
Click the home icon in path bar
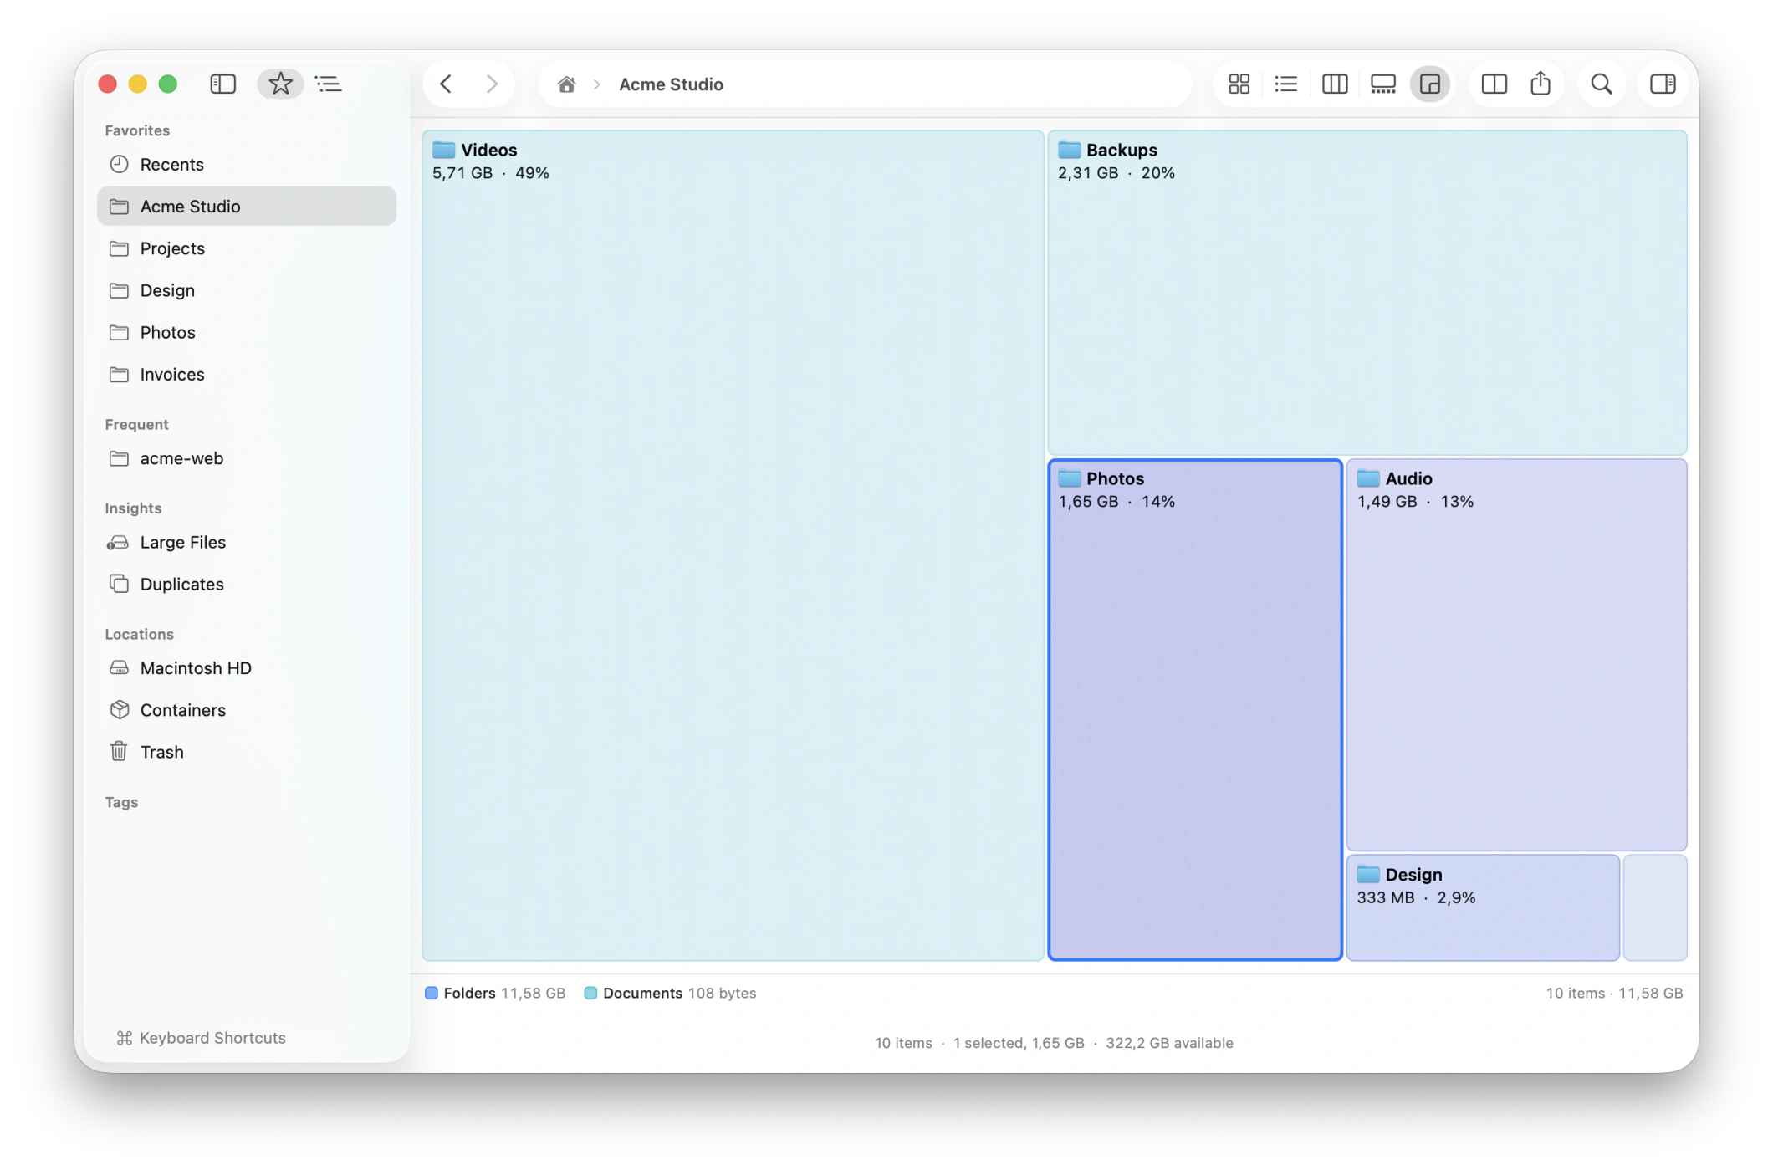pos(566,84)
